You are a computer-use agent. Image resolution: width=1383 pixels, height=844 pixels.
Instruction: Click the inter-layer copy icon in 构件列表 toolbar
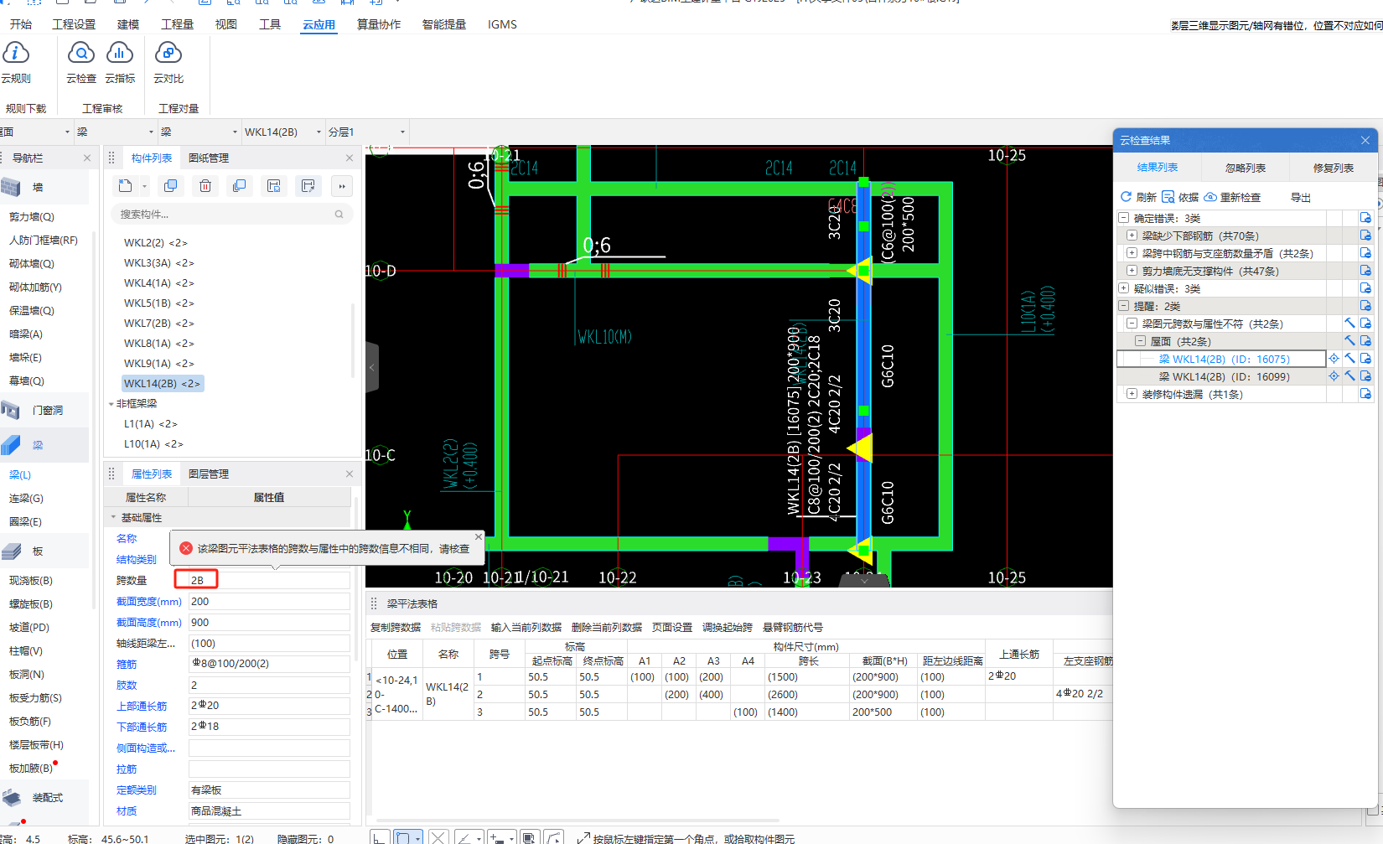pyautogui.click(x=240, y=186)
